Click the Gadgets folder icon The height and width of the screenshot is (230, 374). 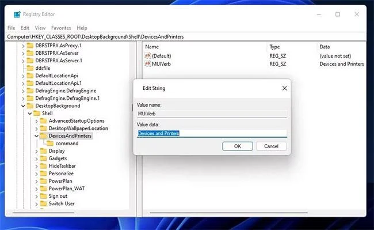coord(43,159)
